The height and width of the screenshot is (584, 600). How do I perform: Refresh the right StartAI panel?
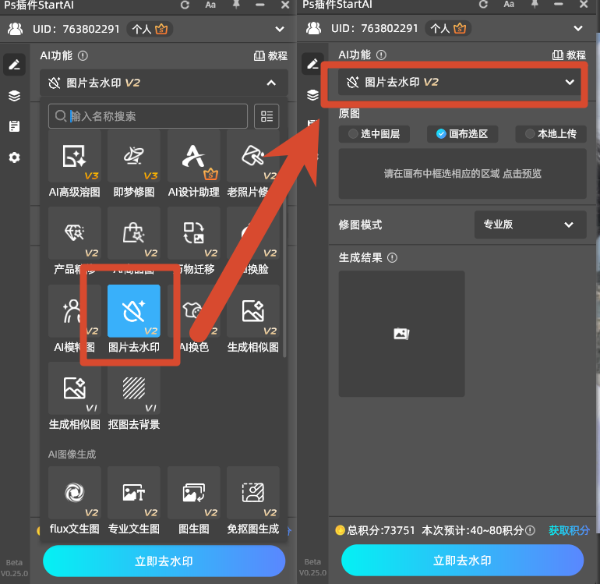click(483, 4)
